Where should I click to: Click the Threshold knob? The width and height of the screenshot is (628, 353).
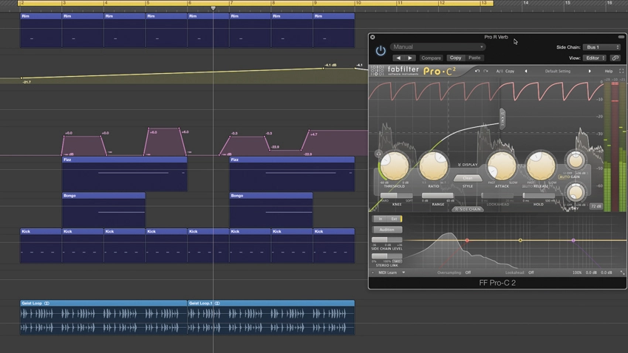point(395,165)
